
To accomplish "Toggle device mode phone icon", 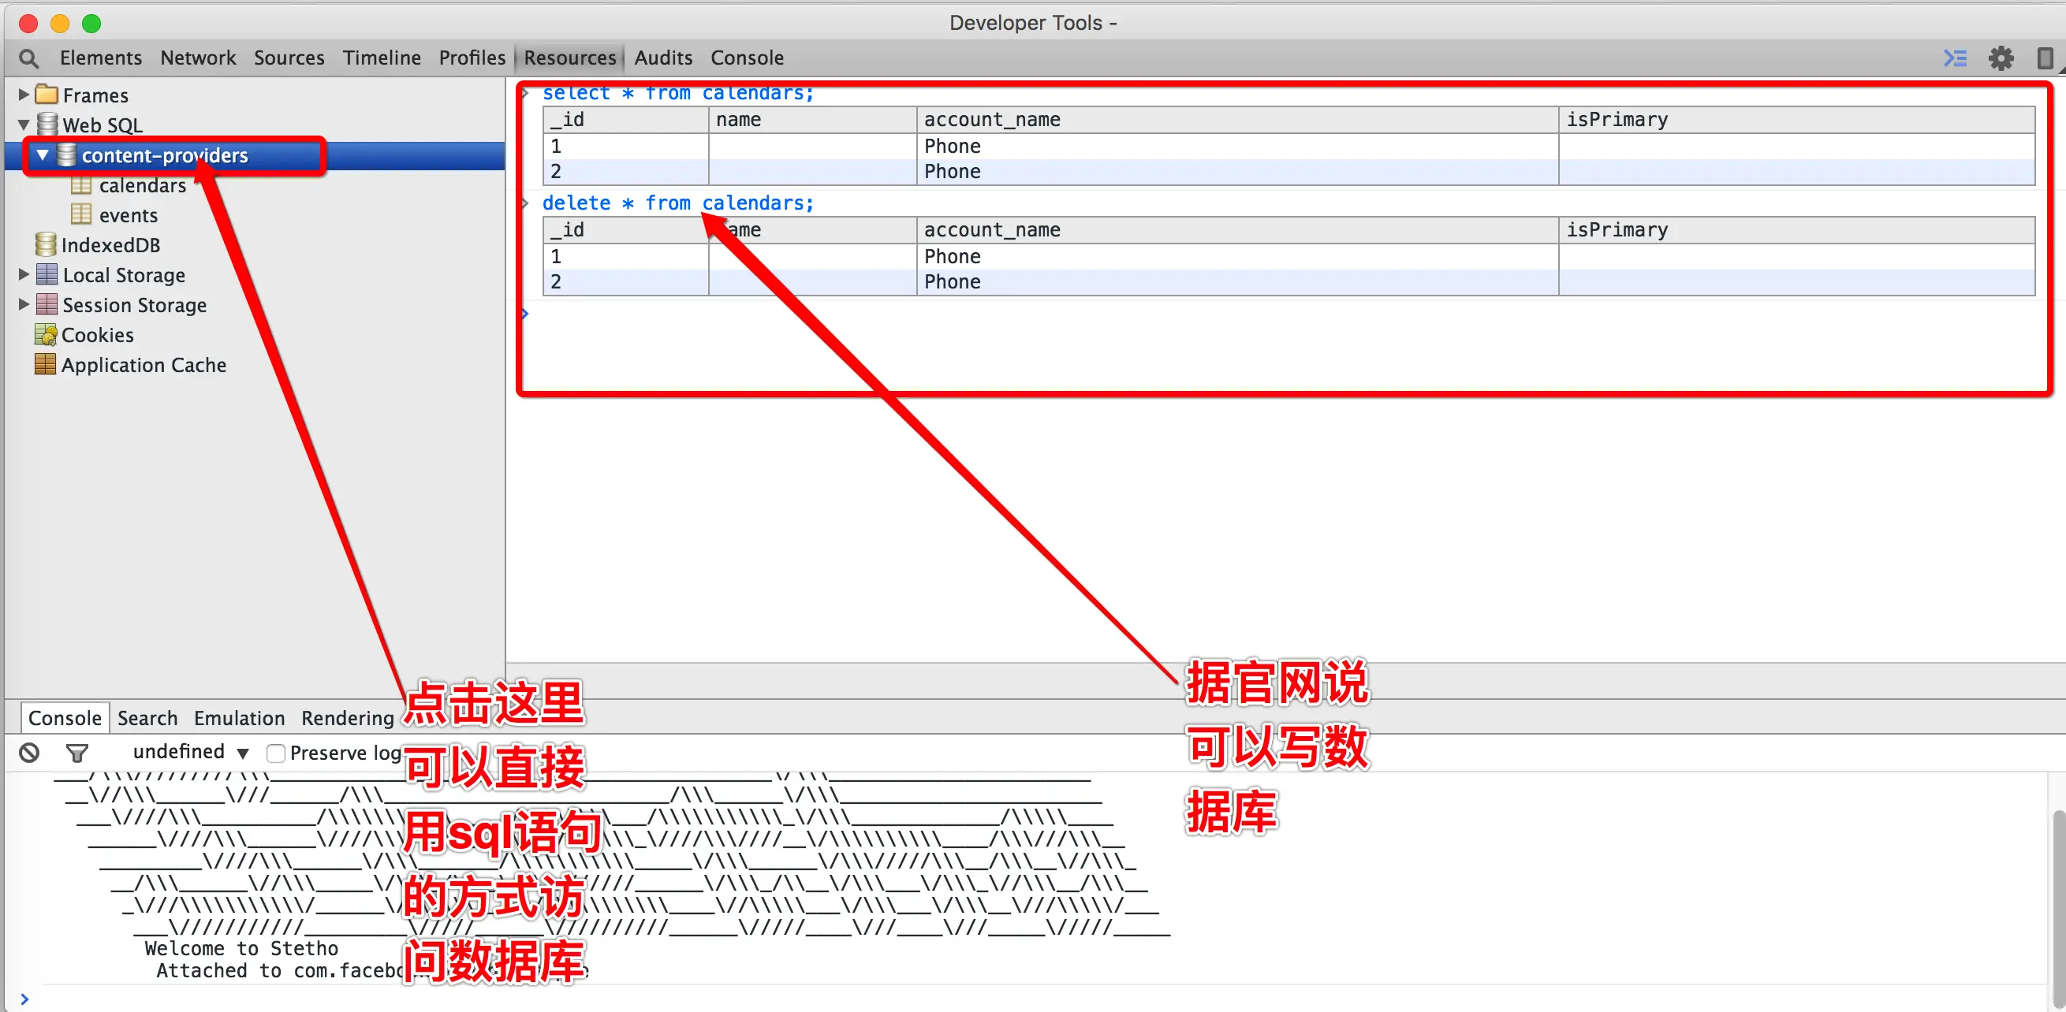I will (2045, 58).
